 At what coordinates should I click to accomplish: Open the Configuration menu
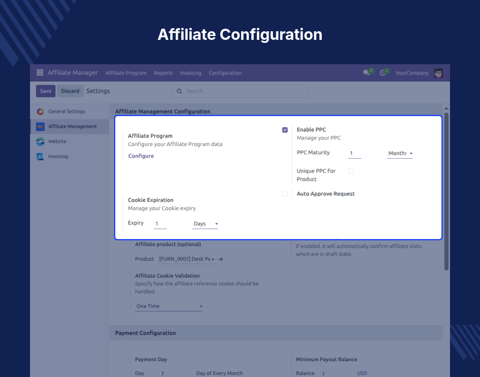click(225, 73)
